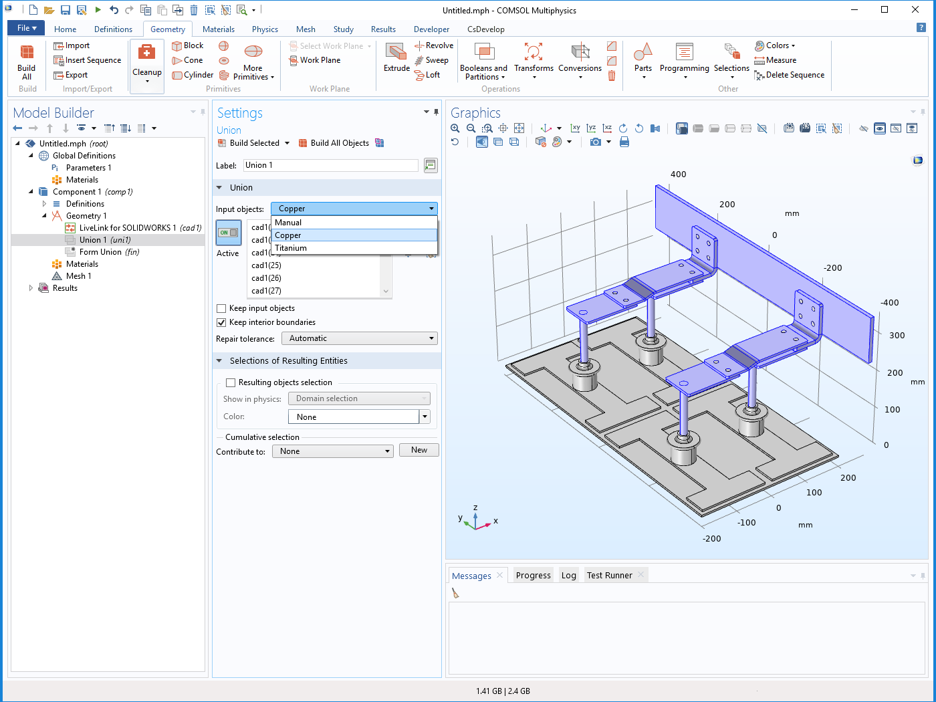Screen dimensions: 936x702
Task: Switch to the Materials ribbon tab
Action: tap(219, 29)
